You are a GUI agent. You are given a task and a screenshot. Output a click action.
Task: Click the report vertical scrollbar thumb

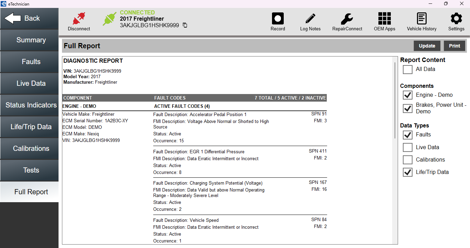395,100
